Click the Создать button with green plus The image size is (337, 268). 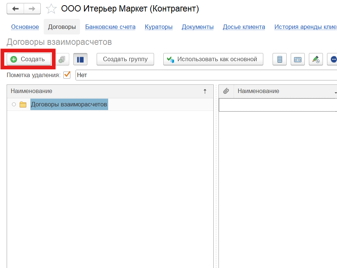pos(29,59)
